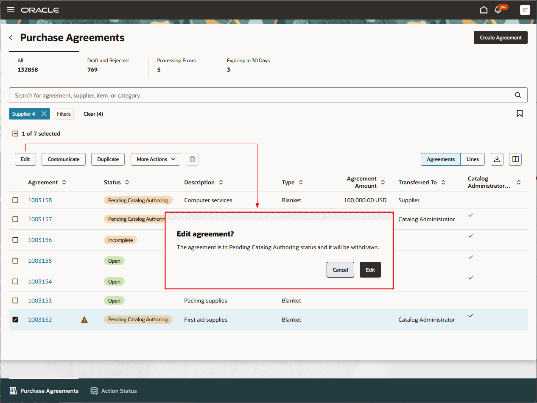Screen dimensions: 537x403
Task: Click the trash icon next to More Actions
Action: pos(192,159)
